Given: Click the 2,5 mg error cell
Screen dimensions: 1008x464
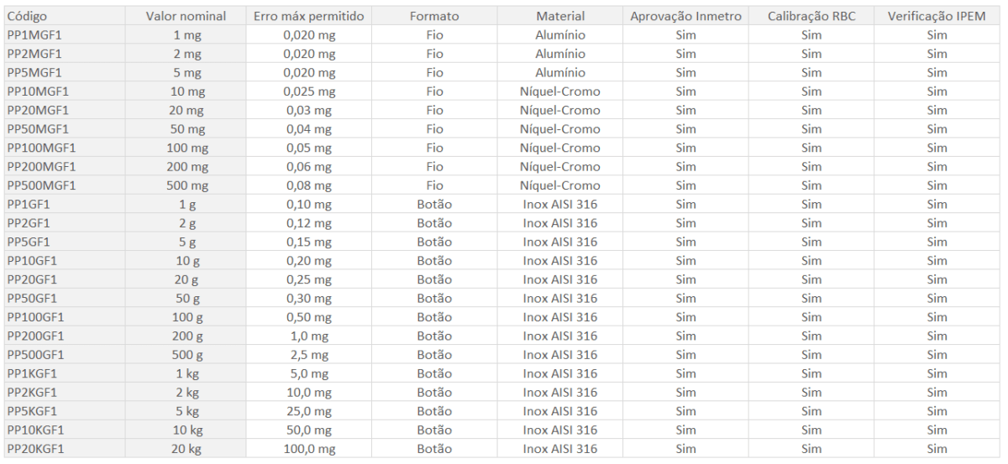Looking at the screenshot, I should pyautogui.click(x=309, y=355).
